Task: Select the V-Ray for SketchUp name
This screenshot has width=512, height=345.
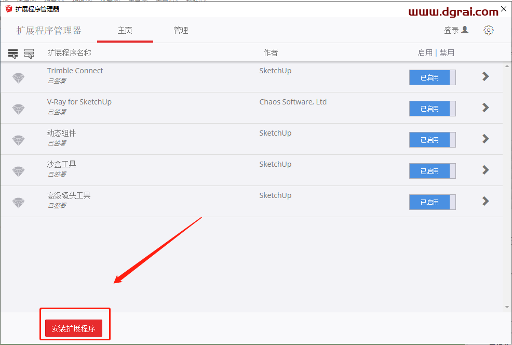Action: [79, 102]
